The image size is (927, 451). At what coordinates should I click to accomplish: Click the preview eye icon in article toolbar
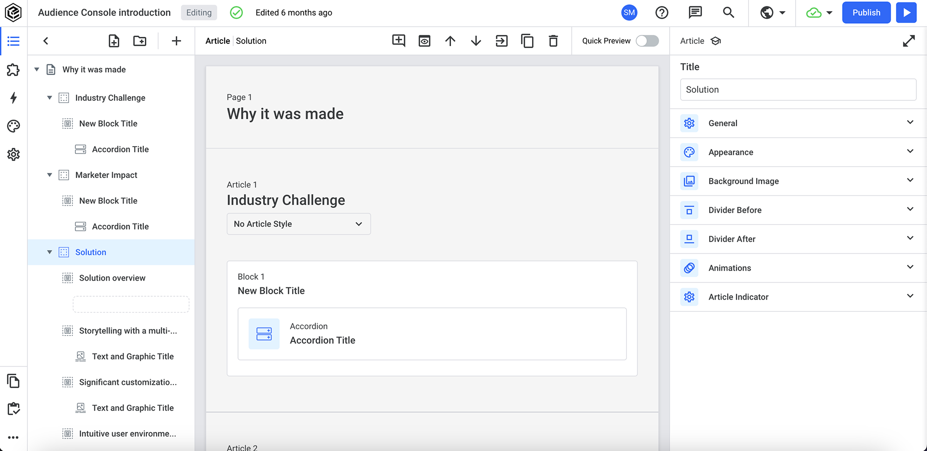(x=424, y=41)
